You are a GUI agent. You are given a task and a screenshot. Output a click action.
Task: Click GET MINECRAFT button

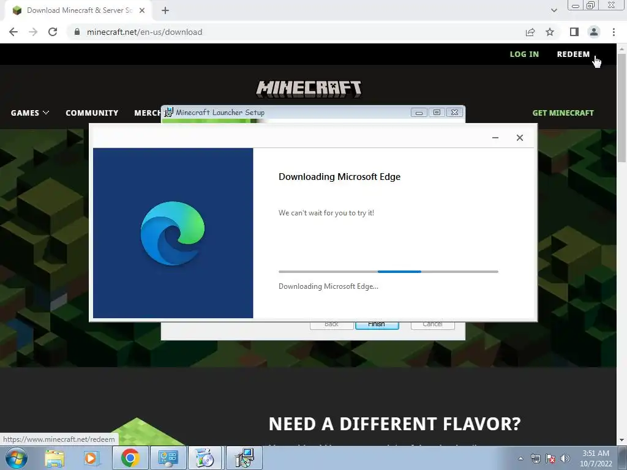[563, 113]
